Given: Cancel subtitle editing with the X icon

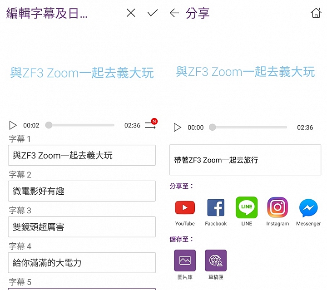Looking at the screenshot, I should 131,13.
